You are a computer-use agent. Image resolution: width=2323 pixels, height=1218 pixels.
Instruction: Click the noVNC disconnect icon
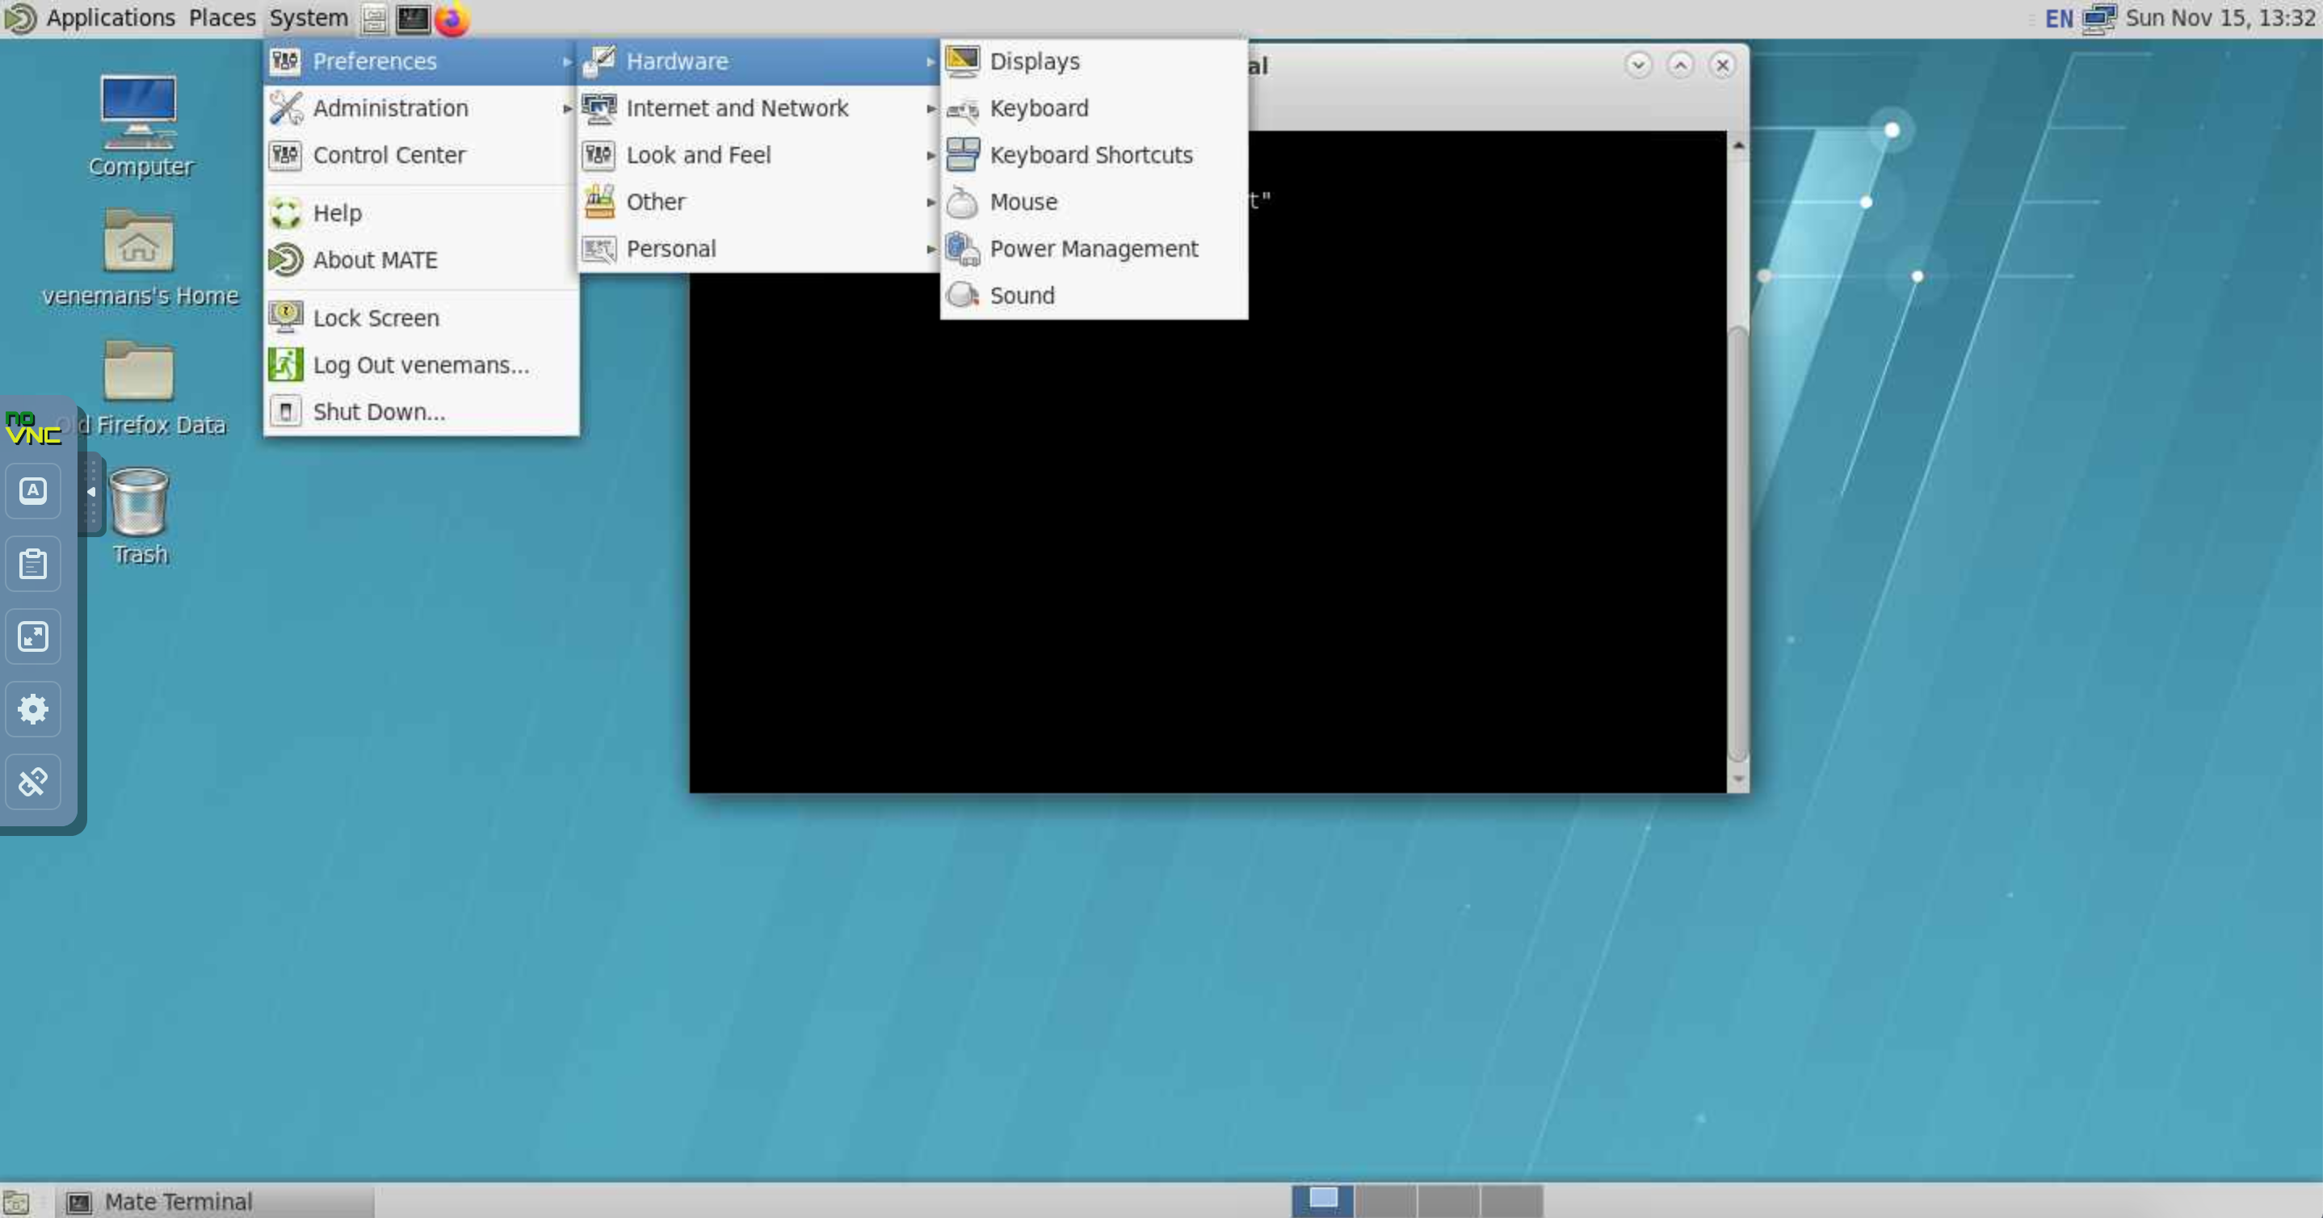(33, 781)
